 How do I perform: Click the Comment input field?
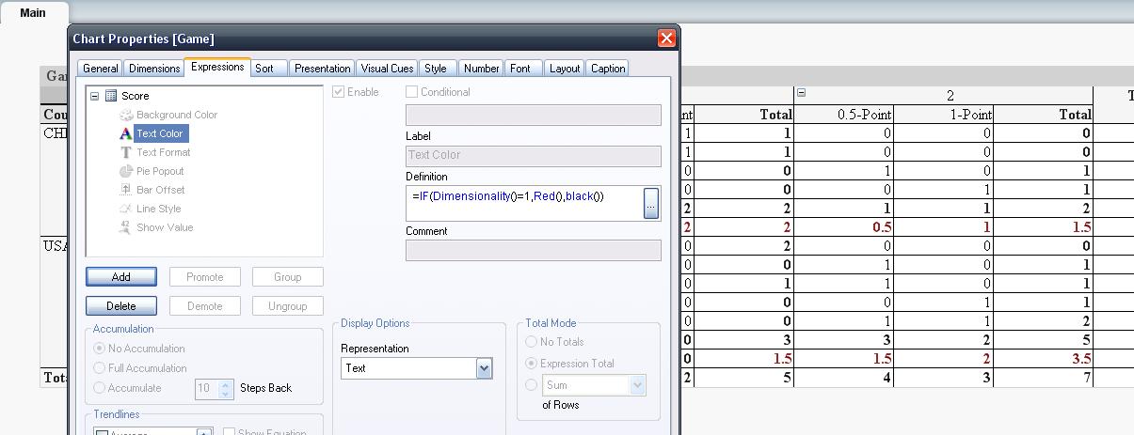click(x=534, y=250)
